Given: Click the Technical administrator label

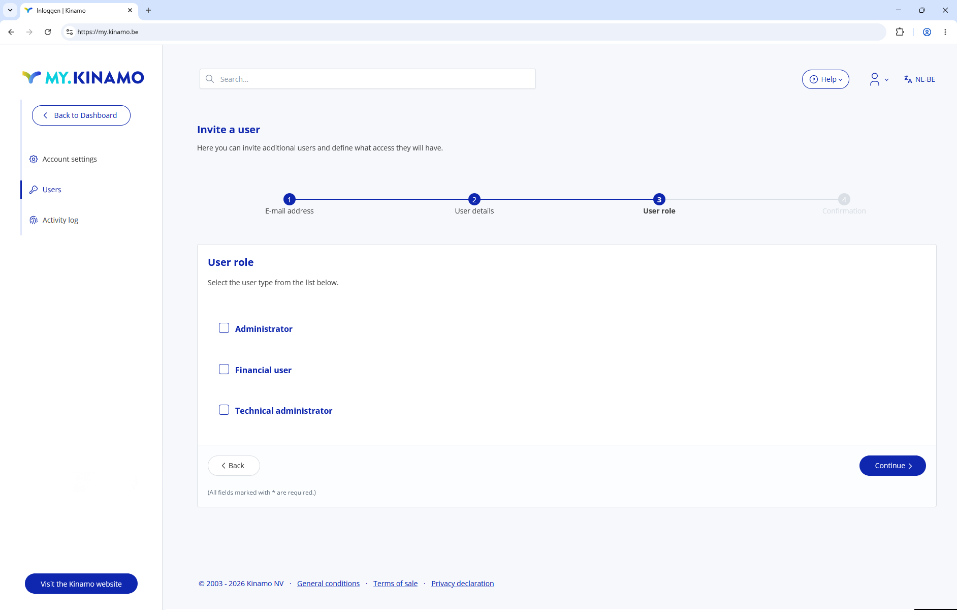Looking at the screenshot, I should [283, 411].
